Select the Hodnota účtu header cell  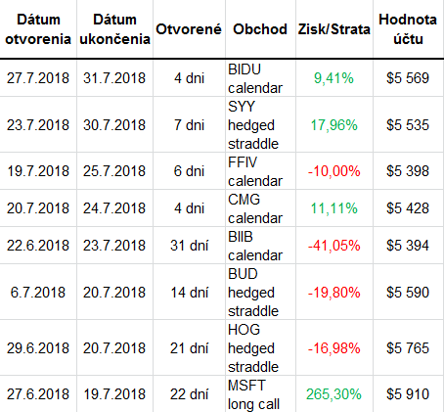point(408,29)
